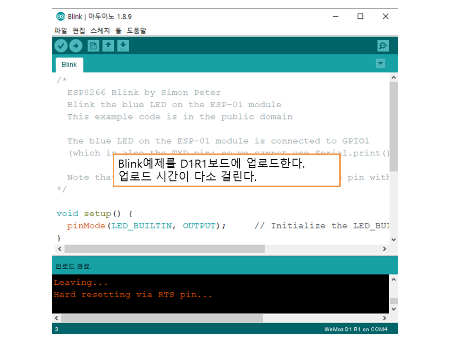Click the Arduino logo in title bar

click(61, 17)
